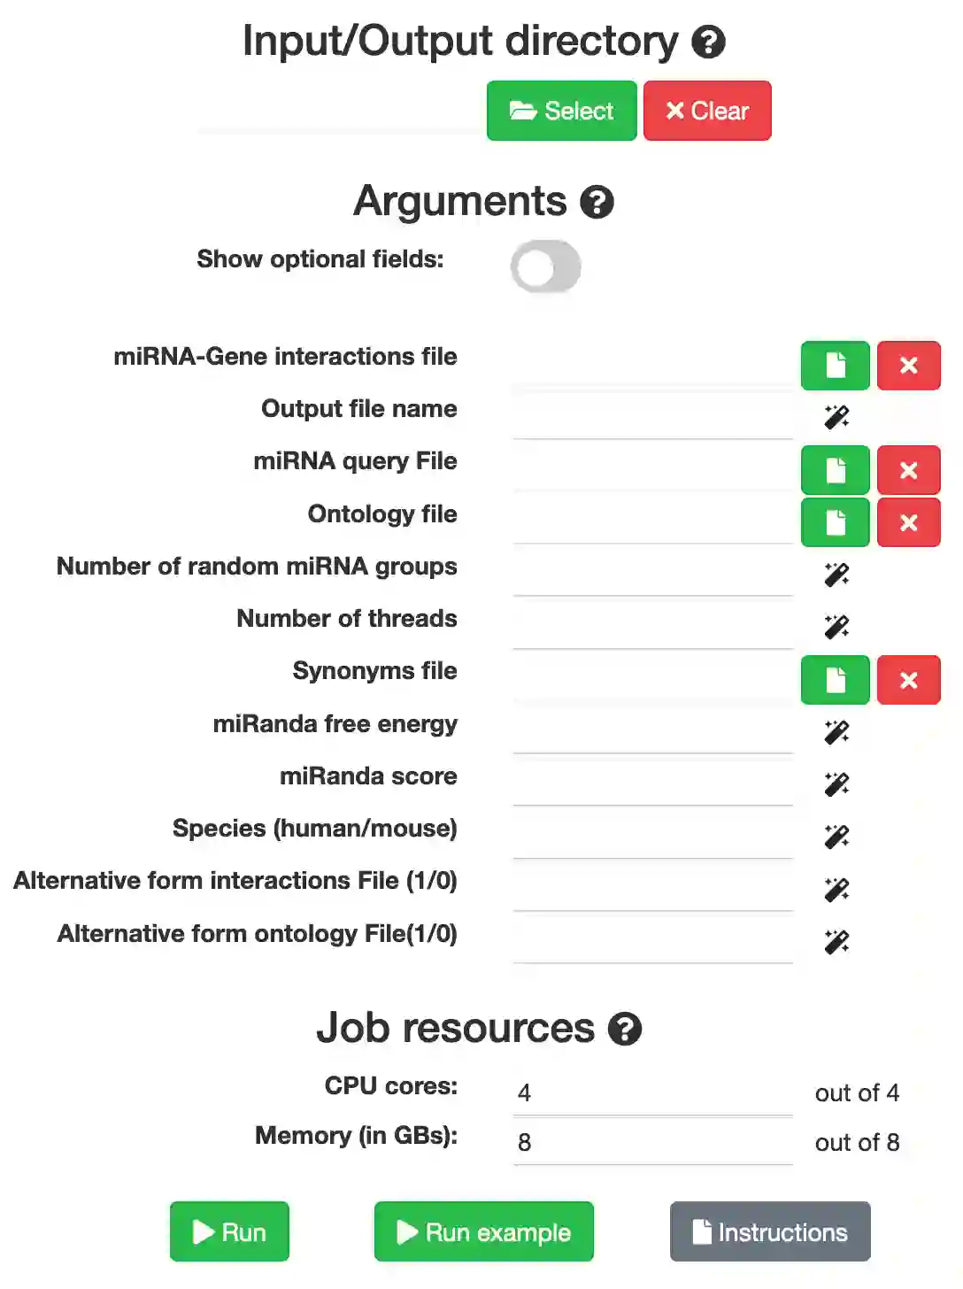Click magic wand for miRanda score

tap(836, 784)
